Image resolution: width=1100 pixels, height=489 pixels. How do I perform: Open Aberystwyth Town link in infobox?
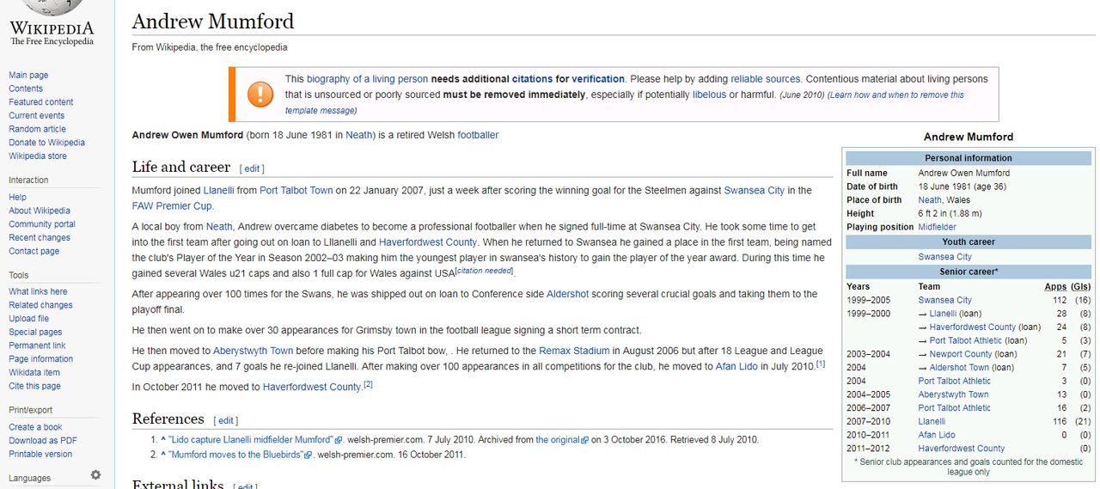953,394
